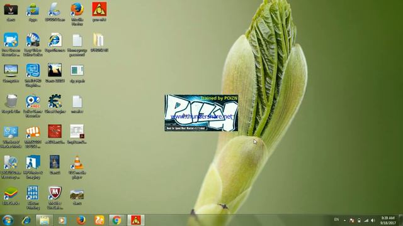Open the clock showing 9:39 AM
This screenshot has height=226, width=403.
click(x=388, y=220)
